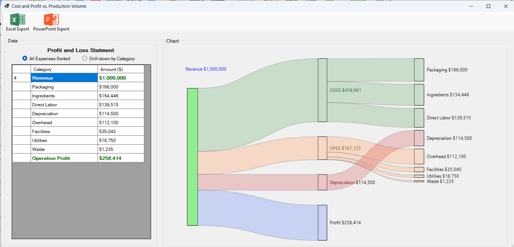Click the green Revenue node in chart
The width and height of the screenshot is (514, 247).
192,157
